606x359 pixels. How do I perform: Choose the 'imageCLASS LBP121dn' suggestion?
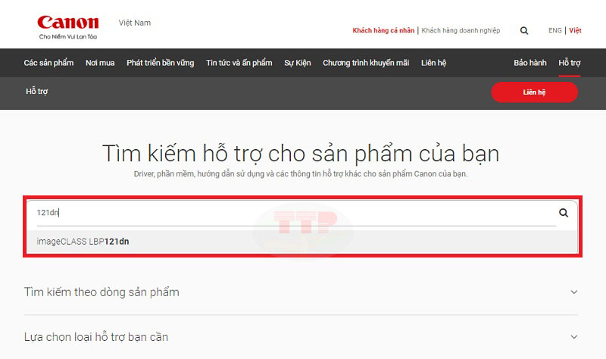click(301, 242)
